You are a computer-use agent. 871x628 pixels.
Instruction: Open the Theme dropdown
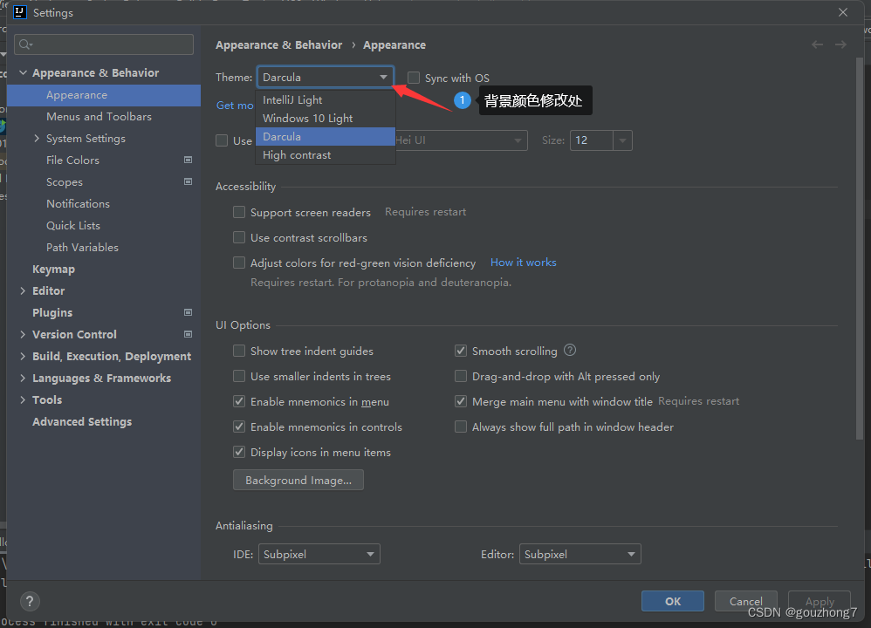pos(326,77)
